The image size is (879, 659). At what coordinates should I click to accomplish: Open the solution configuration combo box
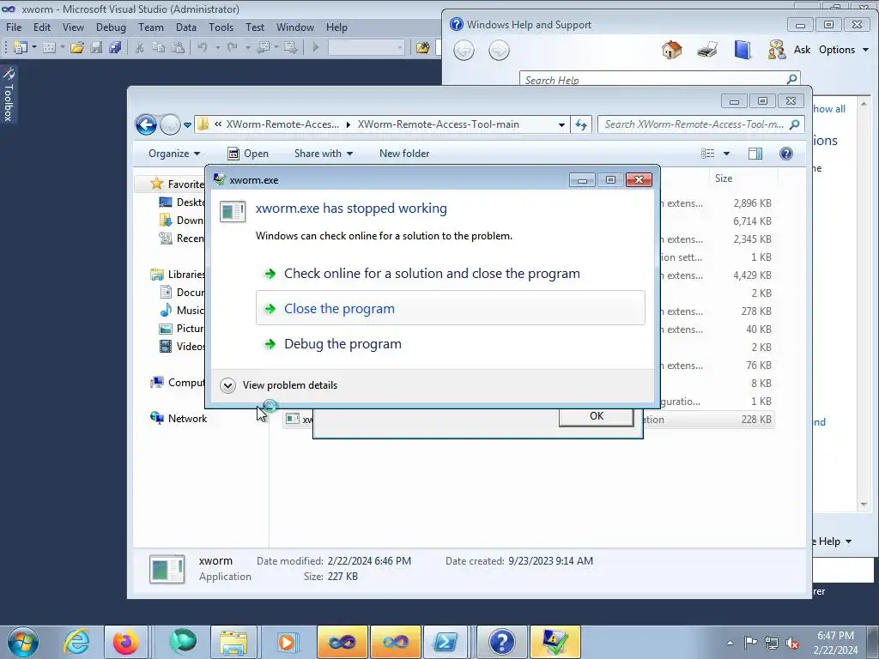tap(366, 48)
